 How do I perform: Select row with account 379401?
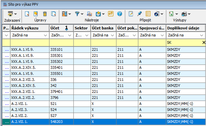[x=104, y=92]
